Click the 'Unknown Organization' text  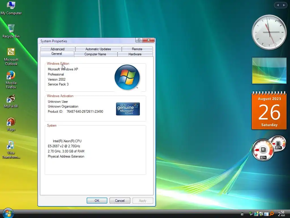[63, 106]
